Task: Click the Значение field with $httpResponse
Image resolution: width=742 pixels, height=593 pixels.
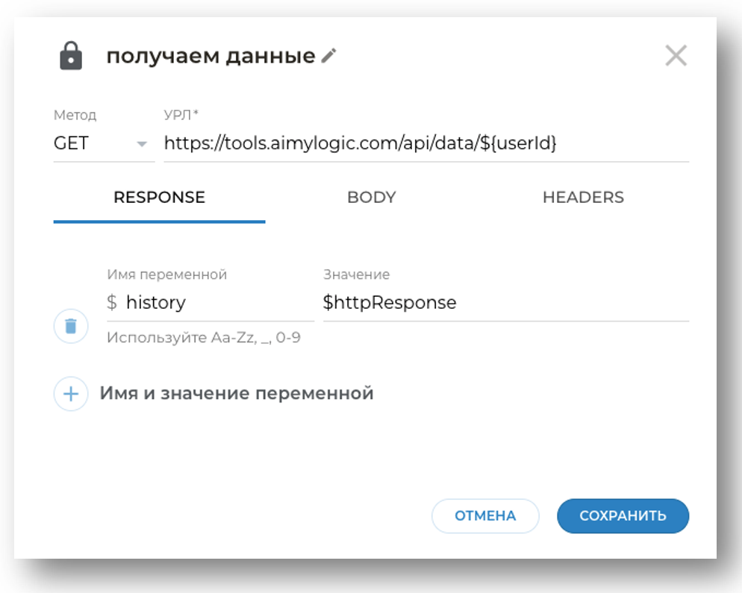Action: [x=505, y=303]
